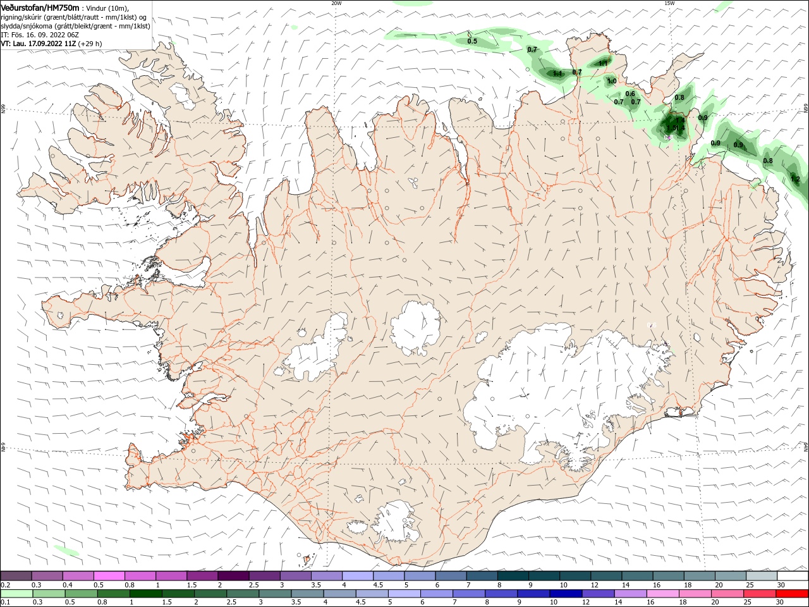This screenshot has width=809, height=607.
Task: Click the 20W longitude label at top
Action: pos(336,3)
